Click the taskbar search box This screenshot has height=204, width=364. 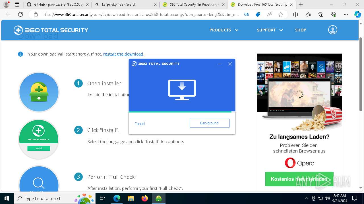tap(55, 198)
